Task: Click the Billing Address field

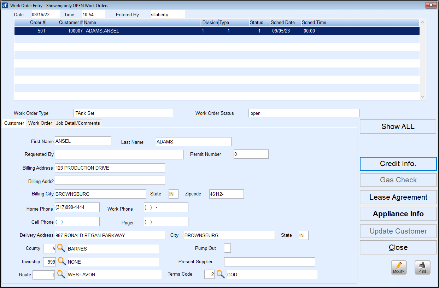Action: [110, 168]
